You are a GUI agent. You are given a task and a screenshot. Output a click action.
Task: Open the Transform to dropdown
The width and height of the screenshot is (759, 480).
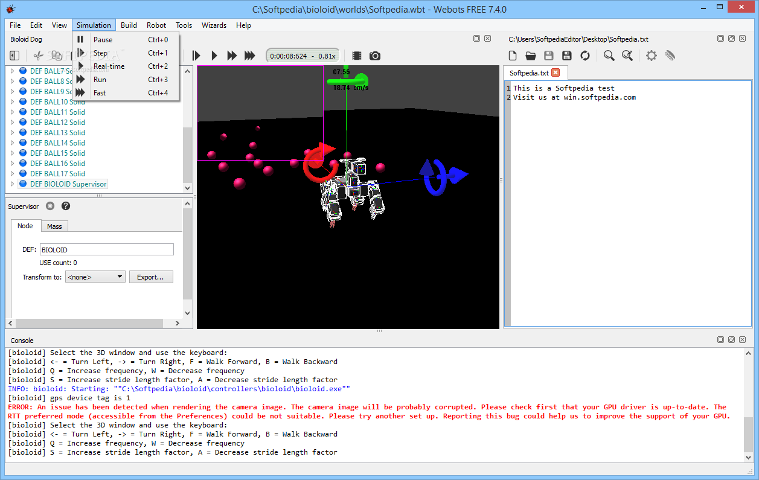(x=95, y=277)
